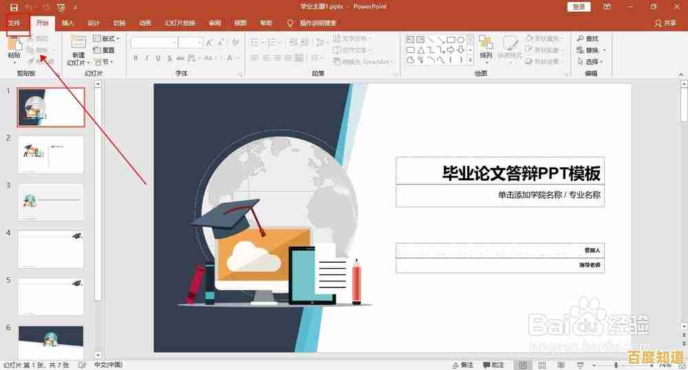Switch to slide sorter view icon
This screenshot has width=688, height=370.
coord(542,364)
